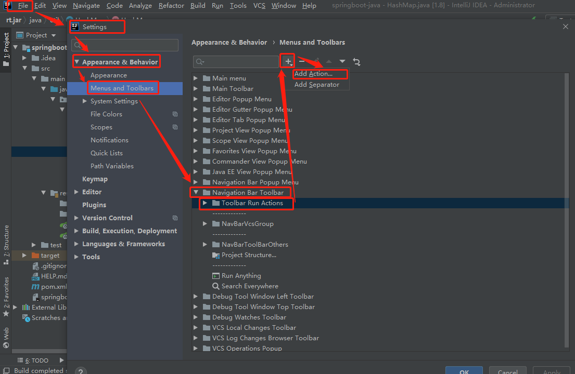Image resolution: width=575 pixels, height=374 pixels.
Task: Expand the Editor settings section
Action: [76, 192]
